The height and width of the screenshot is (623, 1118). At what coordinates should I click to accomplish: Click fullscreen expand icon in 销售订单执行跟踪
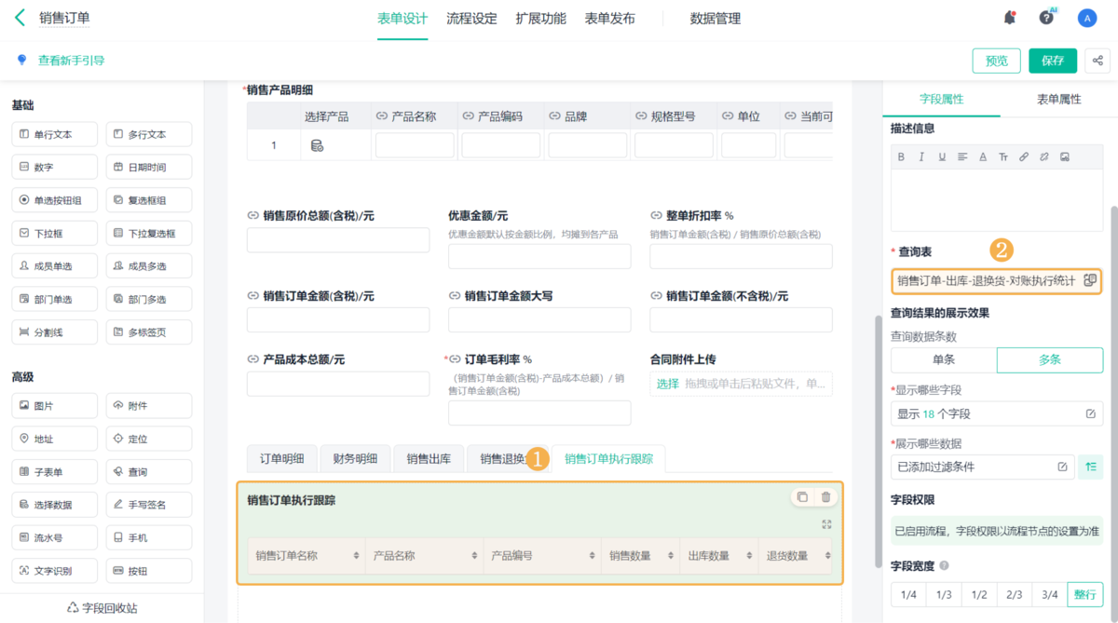pos(826,524)
